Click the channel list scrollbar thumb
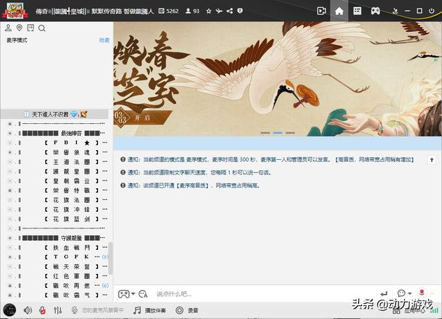 pyautogui.click(x=110, y=258)
